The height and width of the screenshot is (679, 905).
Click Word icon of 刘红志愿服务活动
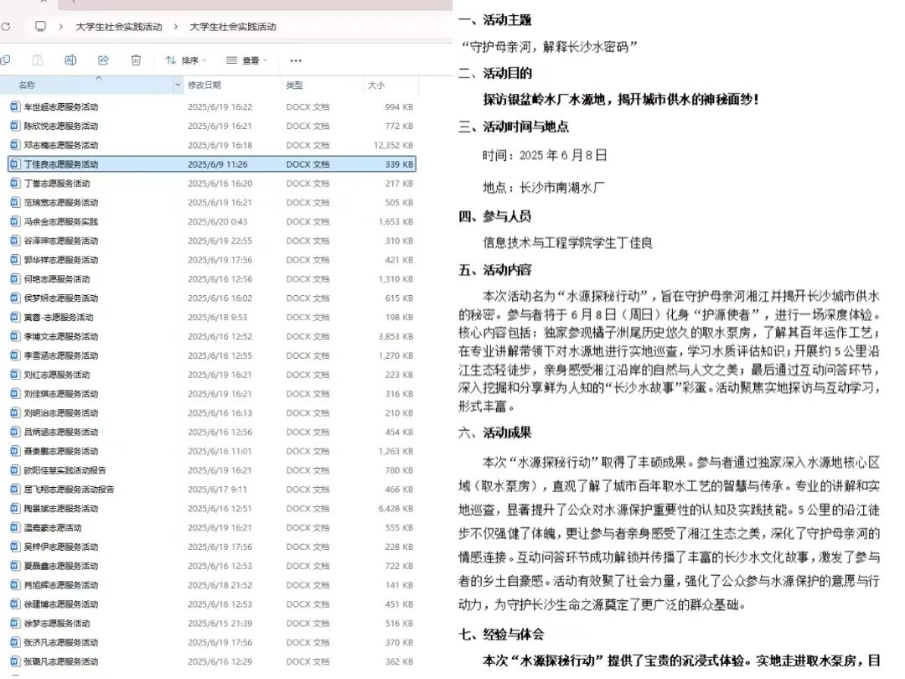pyautogui.click(x=16, y=375)
